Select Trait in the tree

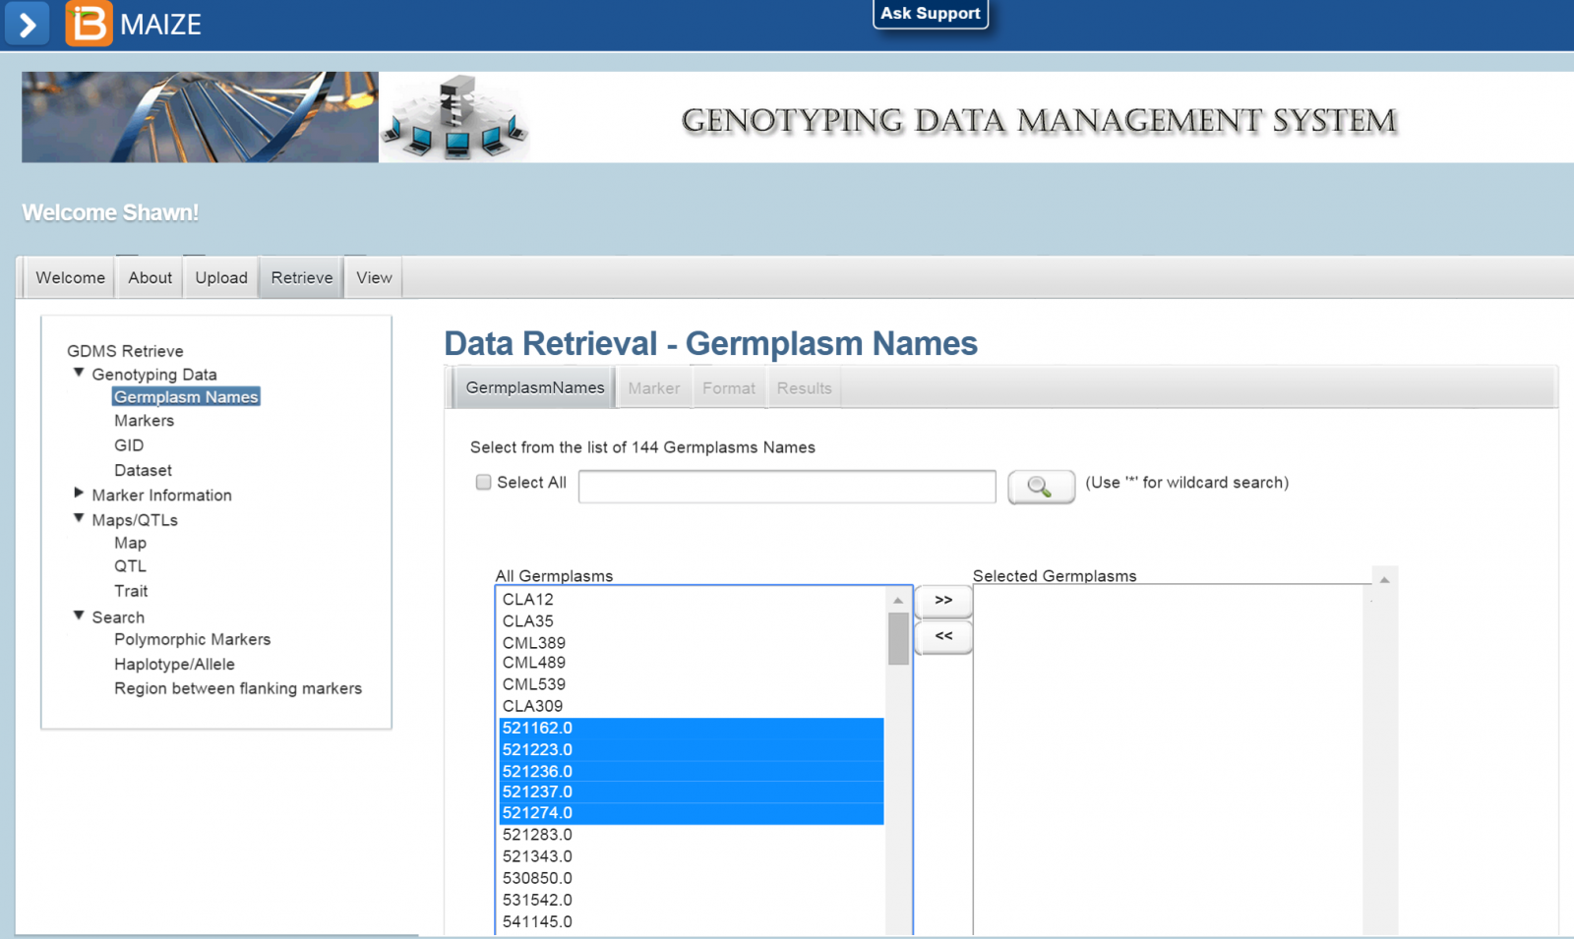[x=131, y=591]
